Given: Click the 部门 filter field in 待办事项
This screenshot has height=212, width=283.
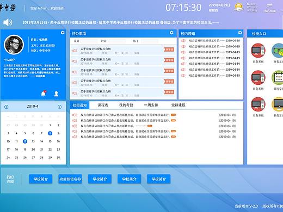Looking at the screenshot, I should [150, 41].
